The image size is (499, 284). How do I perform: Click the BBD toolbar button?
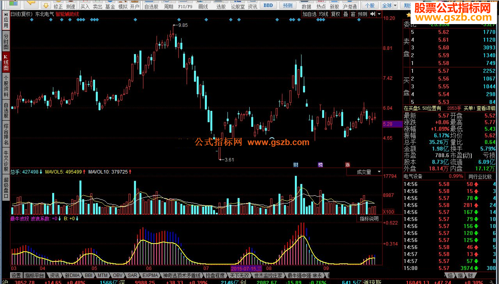[268, 5]
